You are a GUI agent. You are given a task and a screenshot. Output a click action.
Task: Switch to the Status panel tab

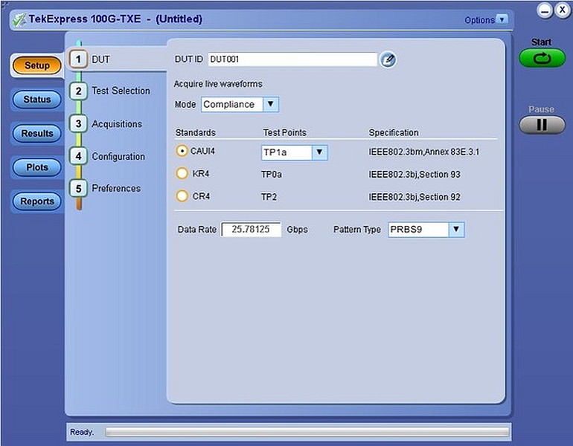(x=37, y=100)
